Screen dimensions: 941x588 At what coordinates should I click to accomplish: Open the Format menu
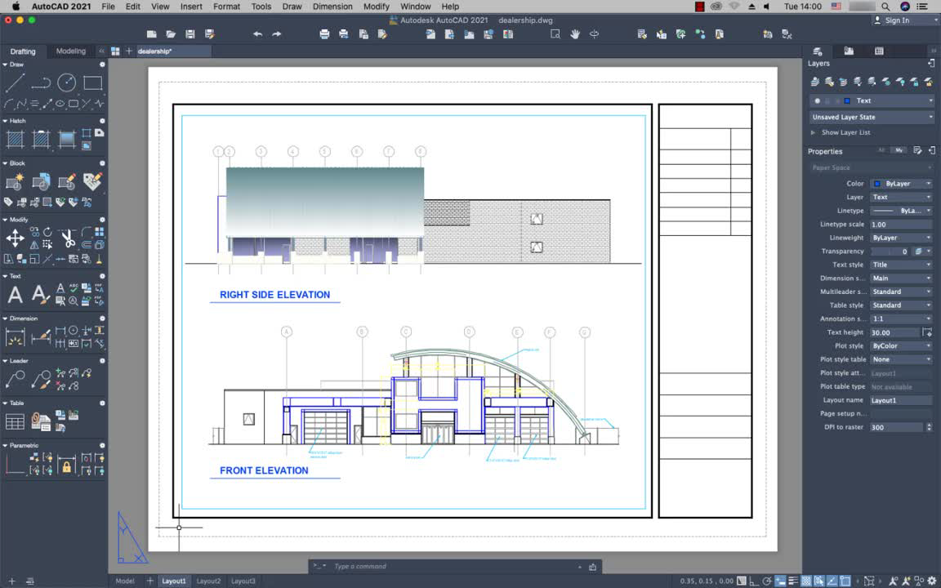point(226,6)
